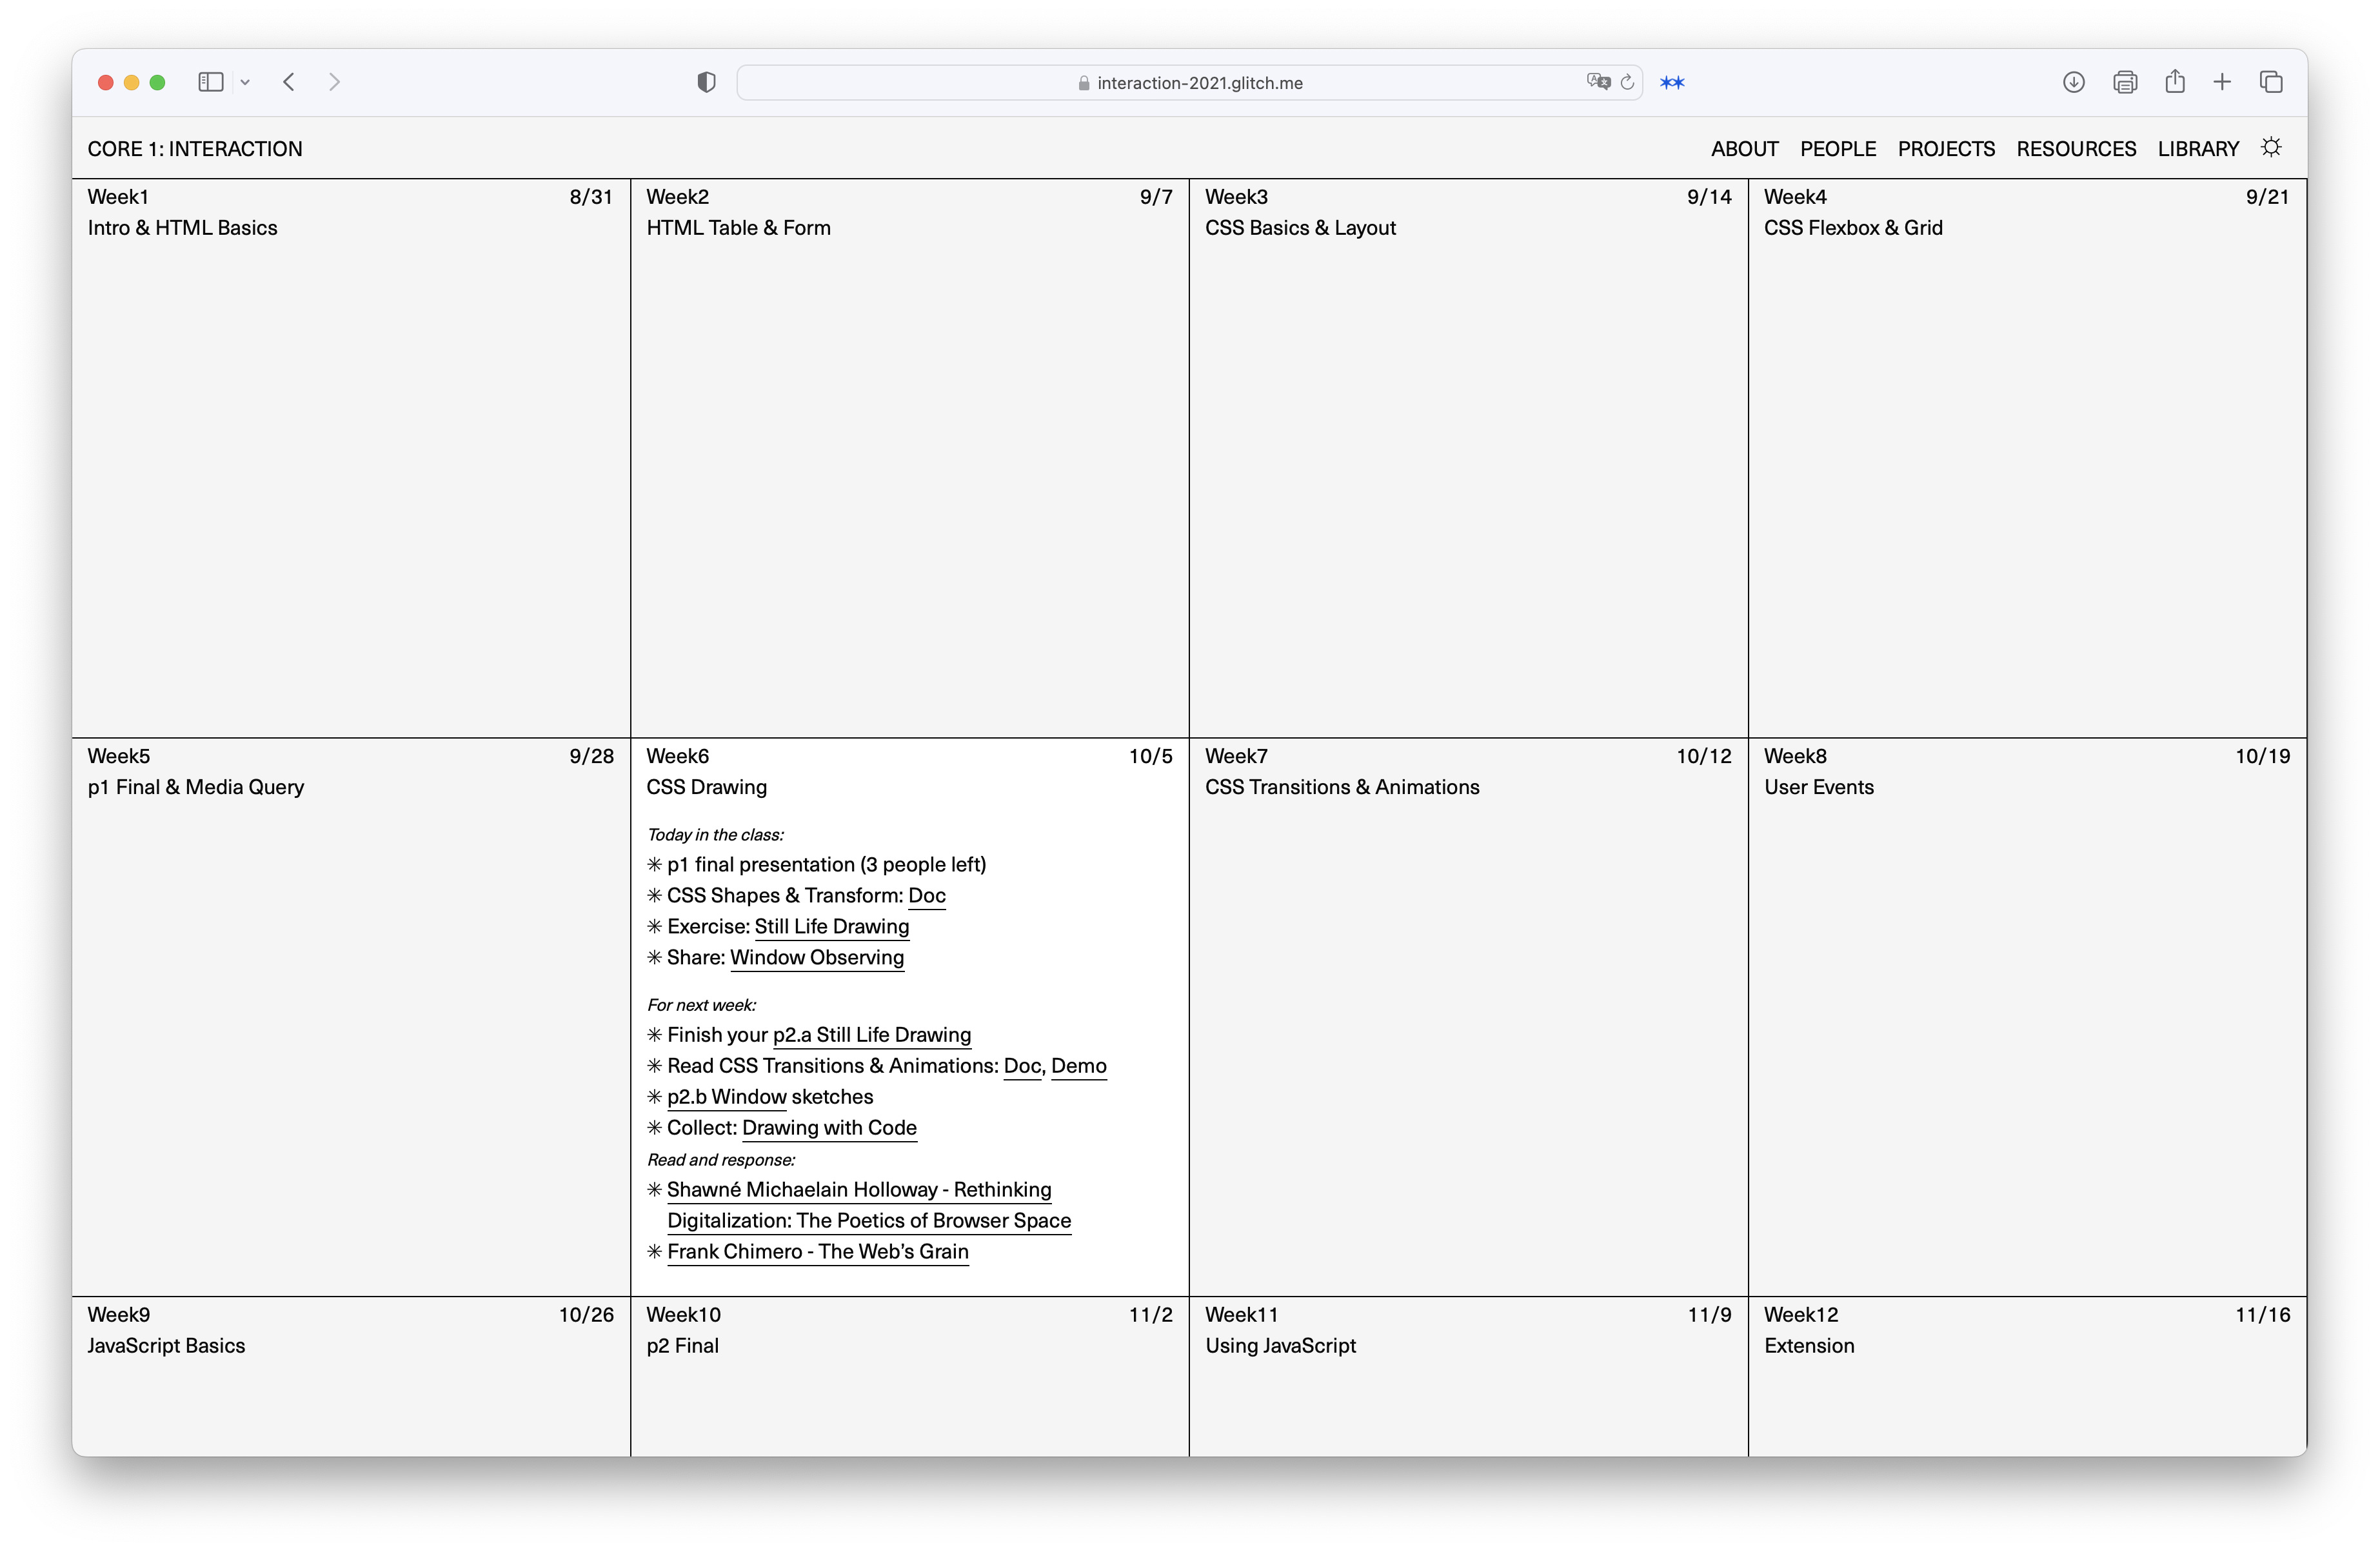Open the sidebar options dropdown chevron
Screen dimensions: 2380x1552
[x=245, y=83]
